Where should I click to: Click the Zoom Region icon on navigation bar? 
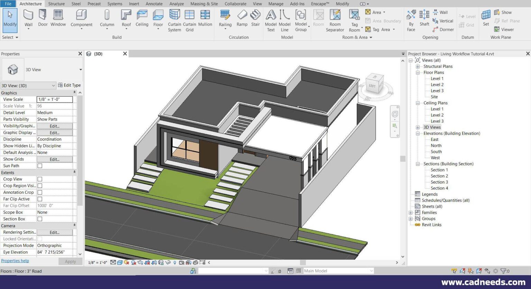pos(395,126)
